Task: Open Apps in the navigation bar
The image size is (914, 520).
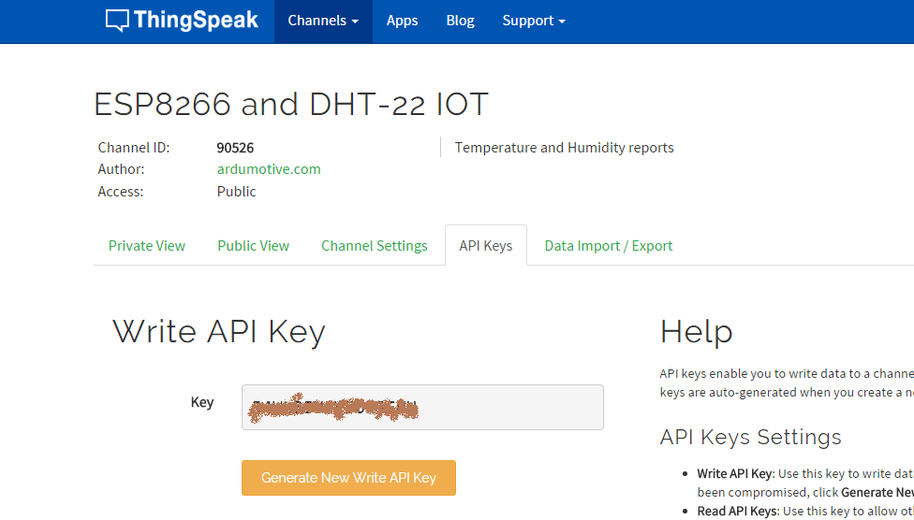Action: [x=402, y=21]
